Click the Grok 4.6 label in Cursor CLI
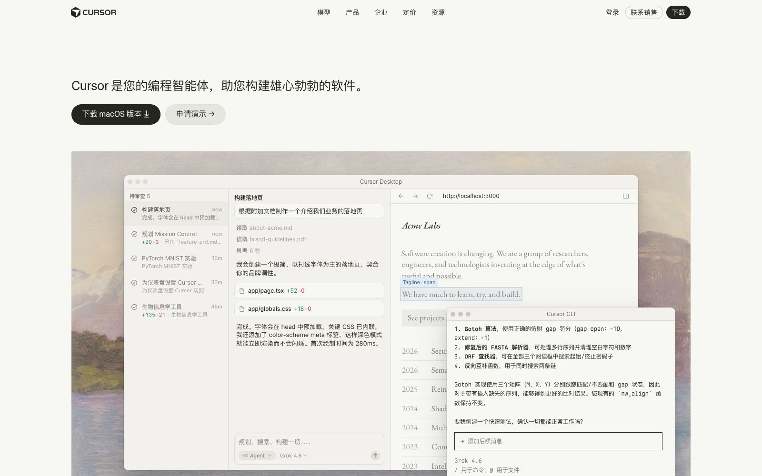Image resolution: width=762 pixels, height=476 pixels. [468, 461]
